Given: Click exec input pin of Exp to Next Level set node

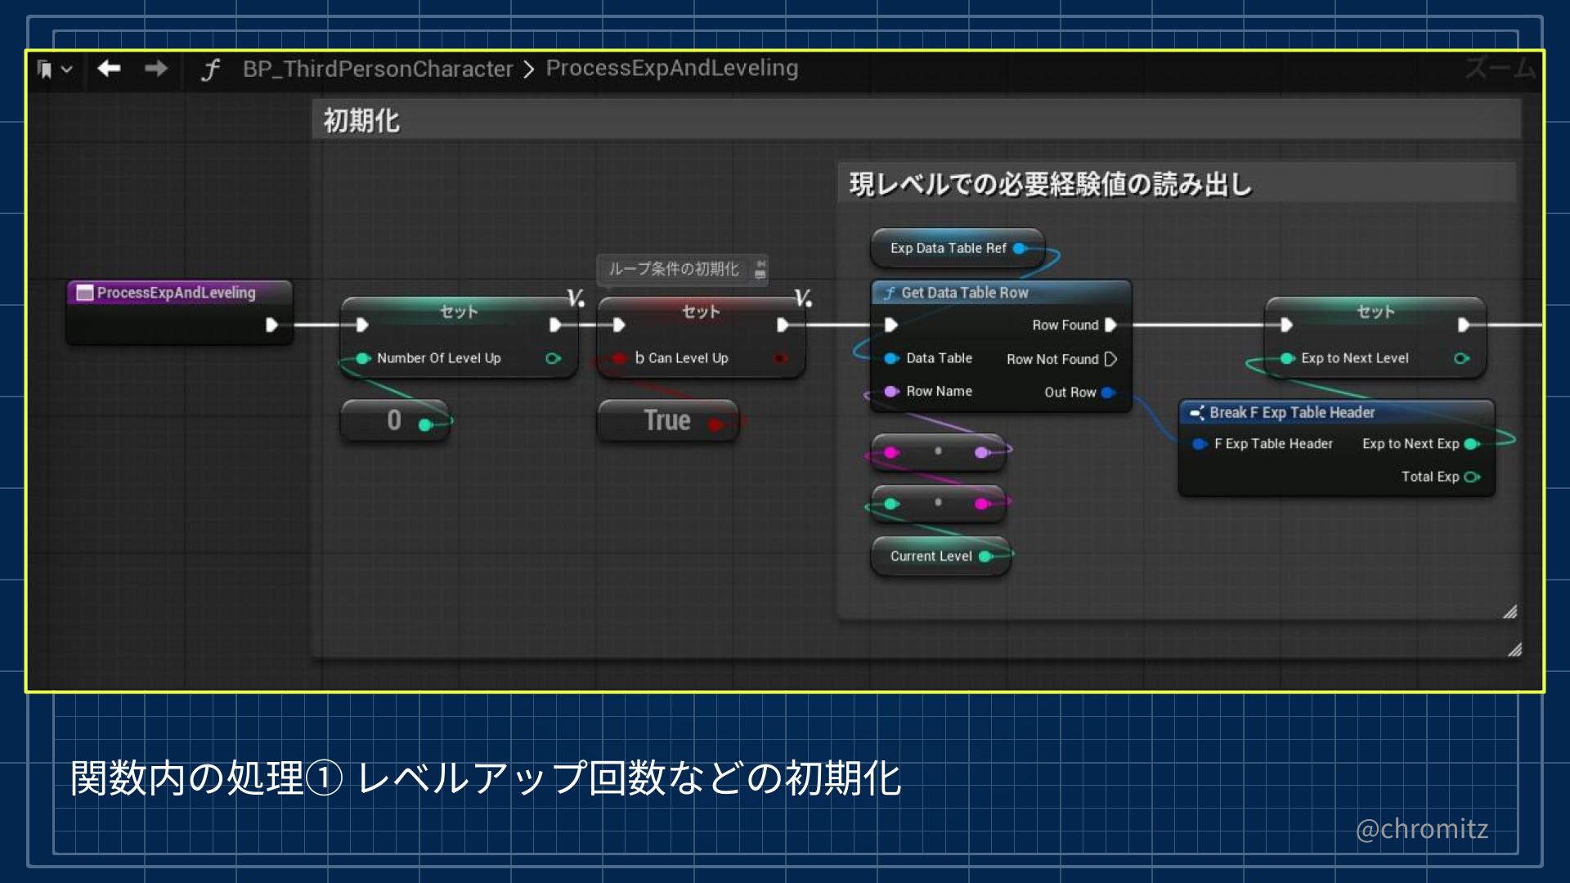Looking at the screenshot, I should tap(1286, 325).
